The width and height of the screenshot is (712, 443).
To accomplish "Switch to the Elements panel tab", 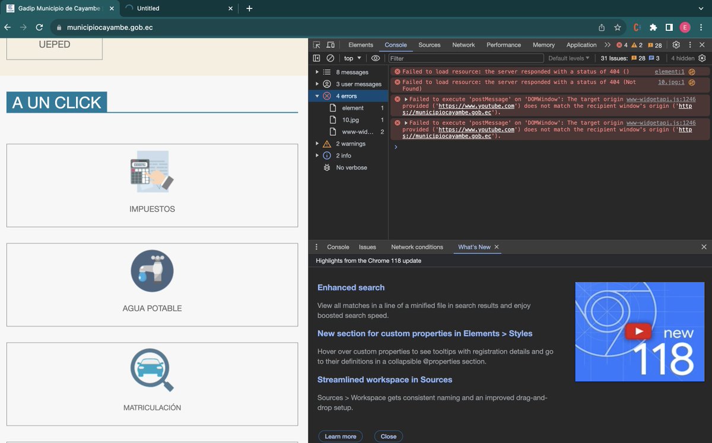I will pos(361,45).
